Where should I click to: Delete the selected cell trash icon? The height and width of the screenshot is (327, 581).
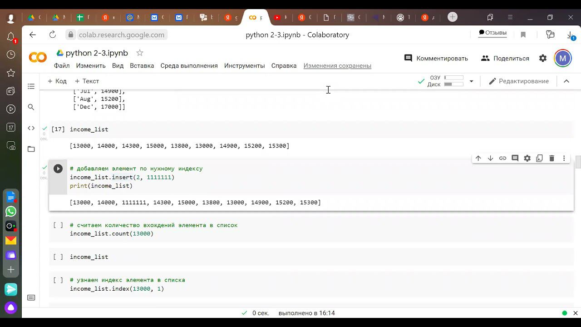(x=551, y=158)
